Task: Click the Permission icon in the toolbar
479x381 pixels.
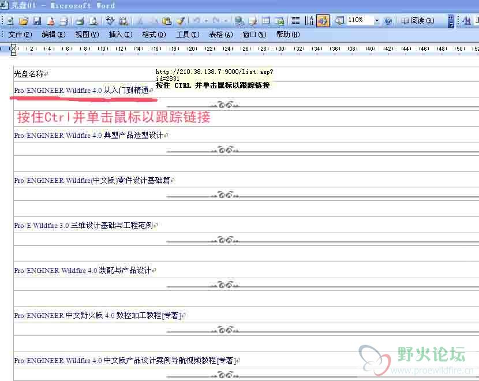Action: point(51,21)
